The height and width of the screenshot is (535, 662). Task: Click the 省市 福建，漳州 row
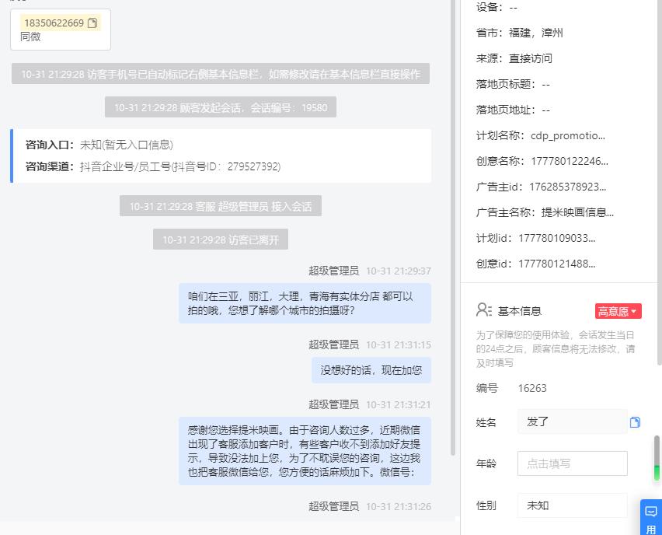pyautogui.click(x=519, y=33)
